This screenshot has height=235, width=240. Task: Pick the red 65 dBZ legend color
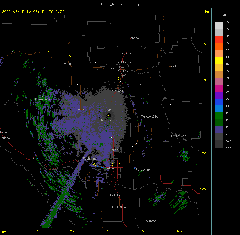[219, 39]
